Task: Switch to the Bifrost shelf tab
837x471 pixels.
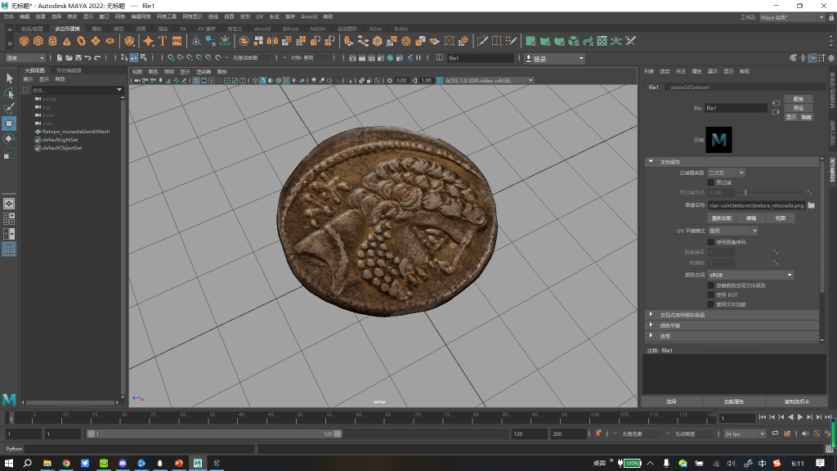Action: [290, 29]
